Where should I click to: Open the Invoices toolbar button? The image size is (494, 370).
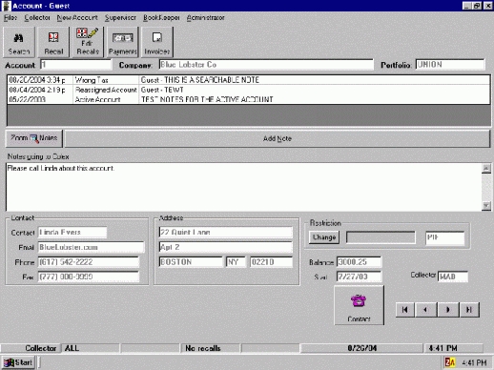[x=157, y=42]
